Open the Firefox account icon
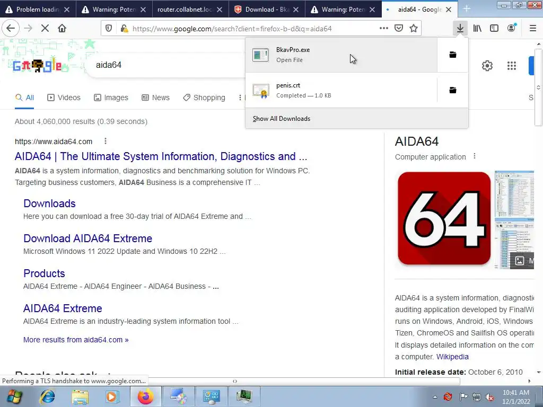543x407 pixels. tap(512, 29)
